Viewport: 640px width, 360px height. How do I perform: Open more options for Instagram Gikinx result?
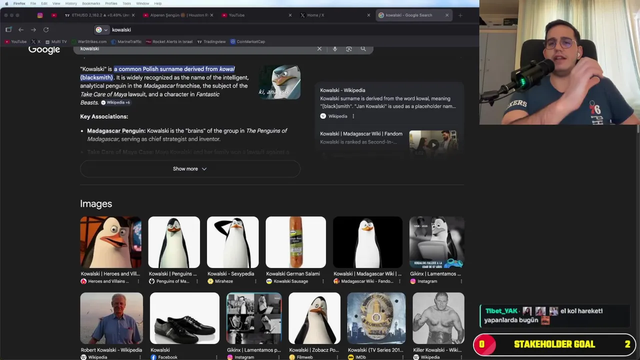[461, 281]
